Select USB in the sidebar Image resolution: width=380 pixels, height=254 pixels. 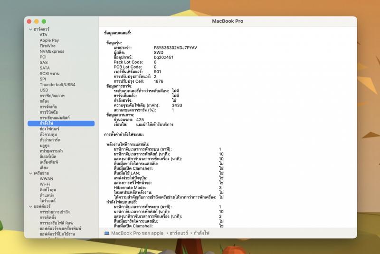pos(44,90)
